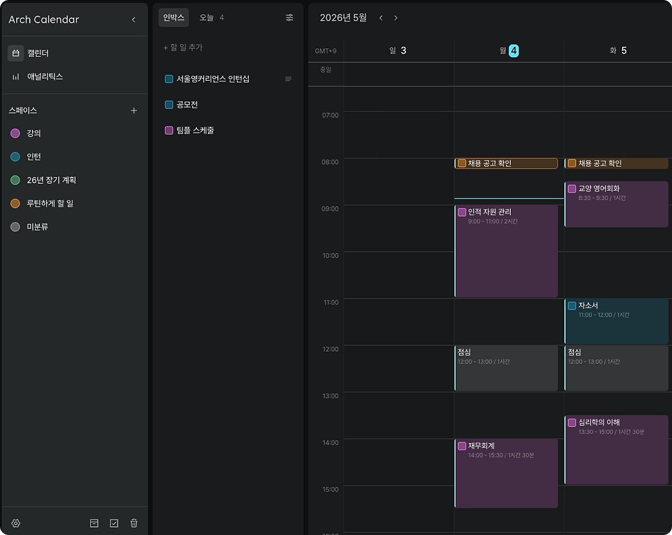The height and width of the screenshot is (535, 672).
Task: Open the 인턴 space label
Action: [x=34, y=156]
